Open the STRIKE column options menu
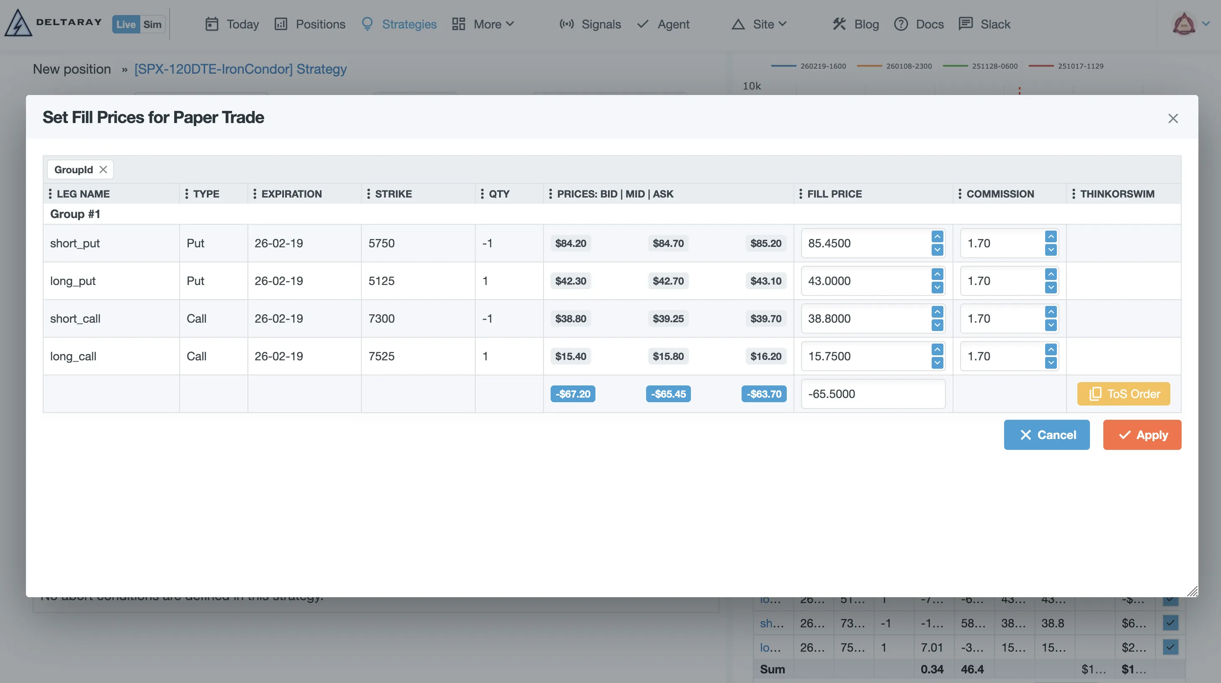 point(368,194)
